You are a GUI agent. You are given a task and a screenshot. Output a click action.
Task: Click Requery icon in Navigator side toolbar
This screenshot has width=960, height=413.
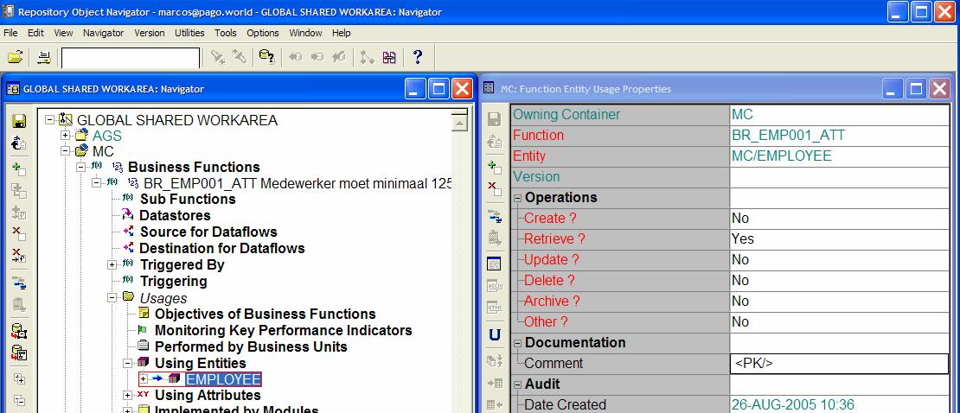tap(19, 143)
